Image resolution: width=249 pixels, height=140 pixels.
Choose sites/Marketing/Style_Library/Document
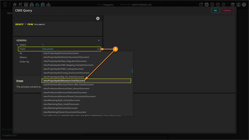(x=62, y=100)
